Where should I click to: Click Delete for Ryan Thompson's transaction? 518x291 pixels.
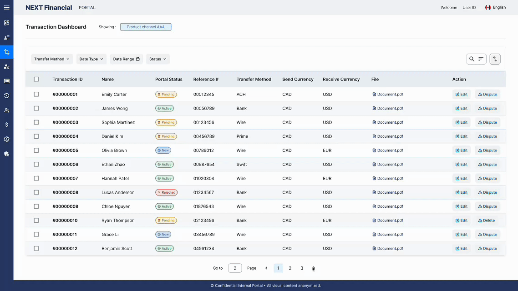coord(487,221)
